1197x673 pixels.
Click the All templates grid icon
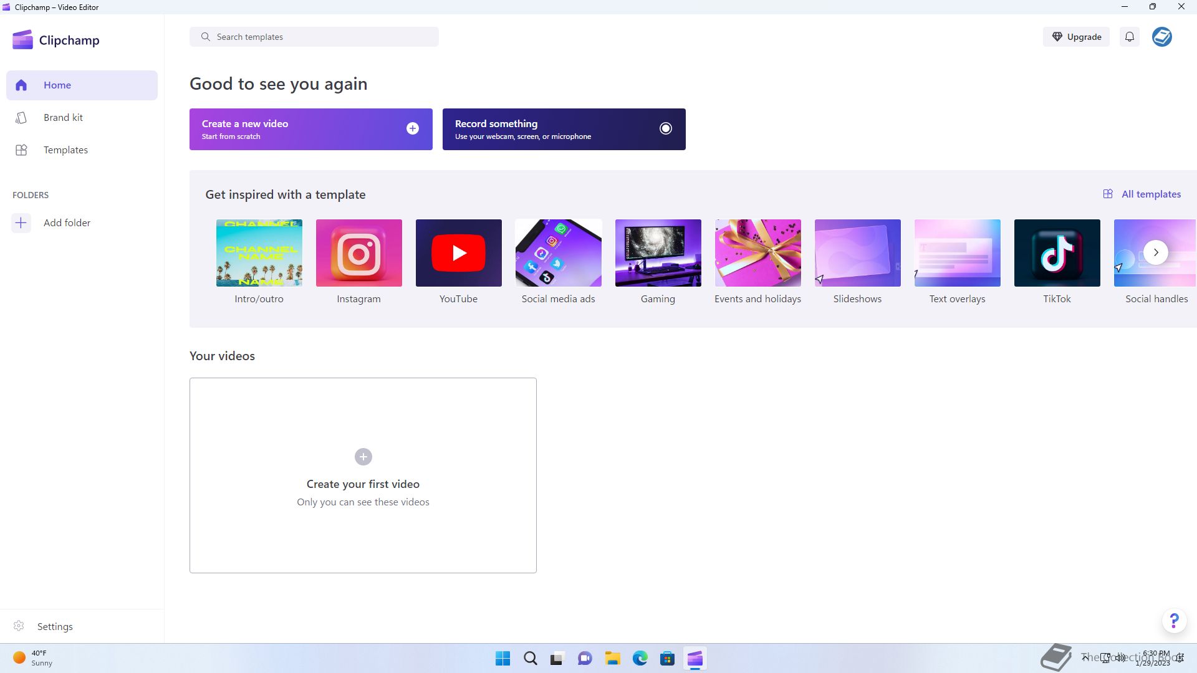click(x=1108, y=194)
